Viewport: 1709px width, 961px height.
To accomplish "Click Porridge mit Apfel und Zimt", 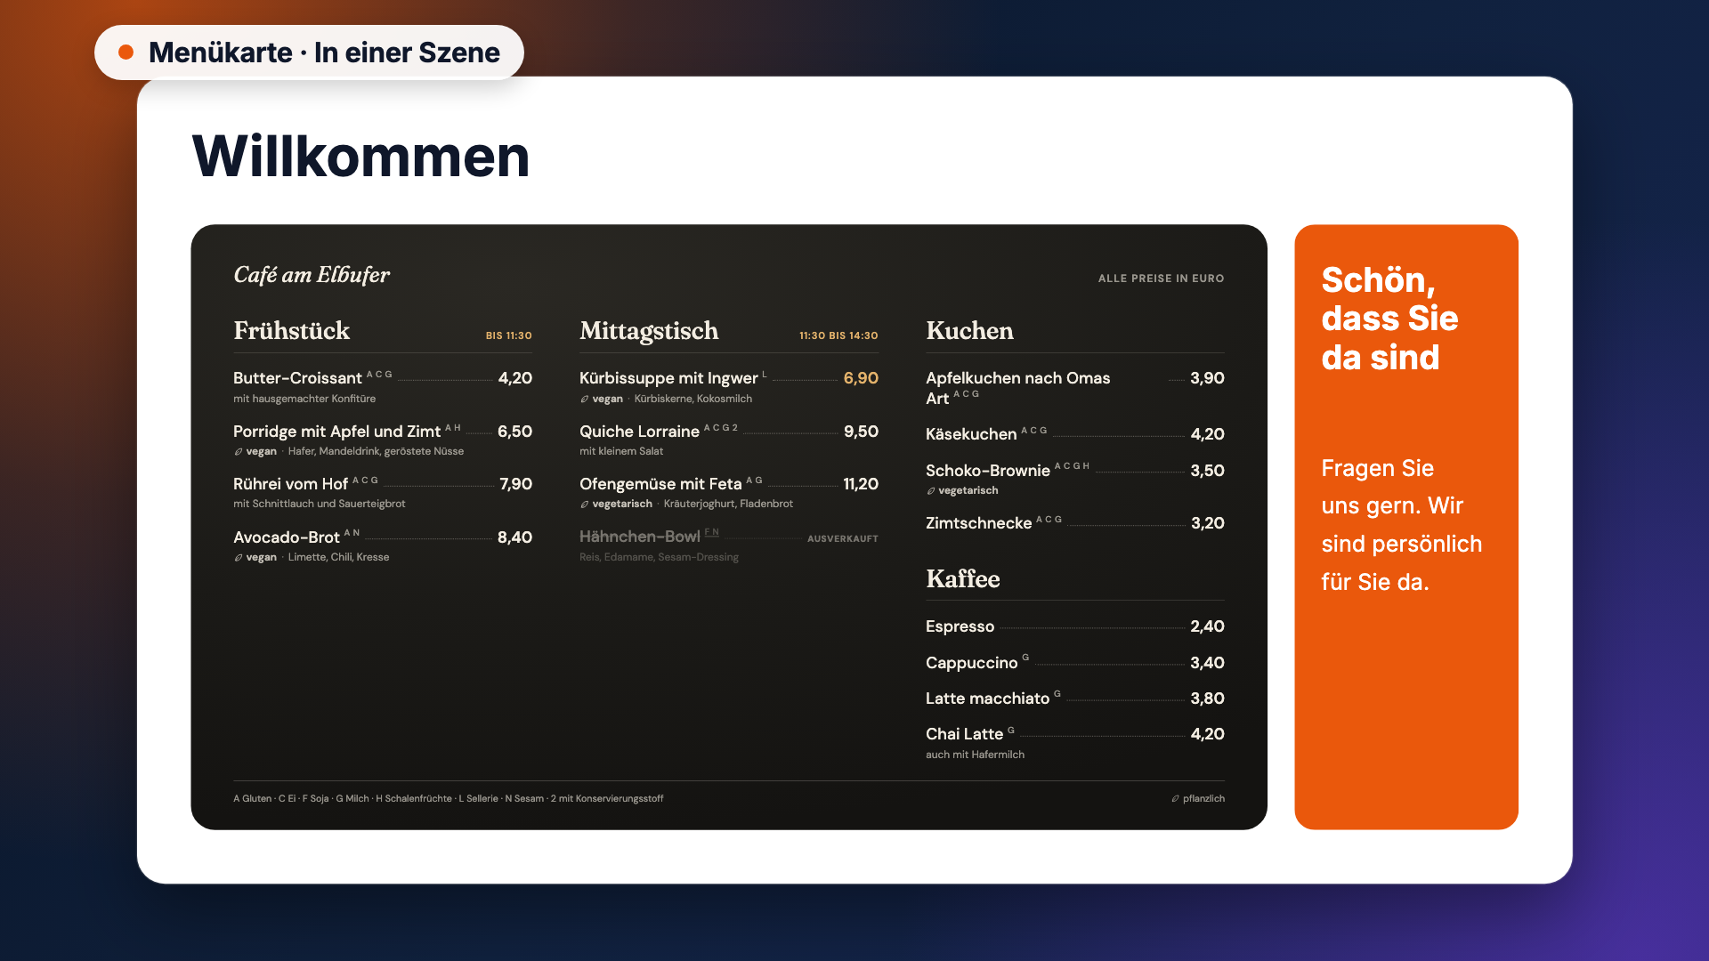I will [x=336, y=432].
